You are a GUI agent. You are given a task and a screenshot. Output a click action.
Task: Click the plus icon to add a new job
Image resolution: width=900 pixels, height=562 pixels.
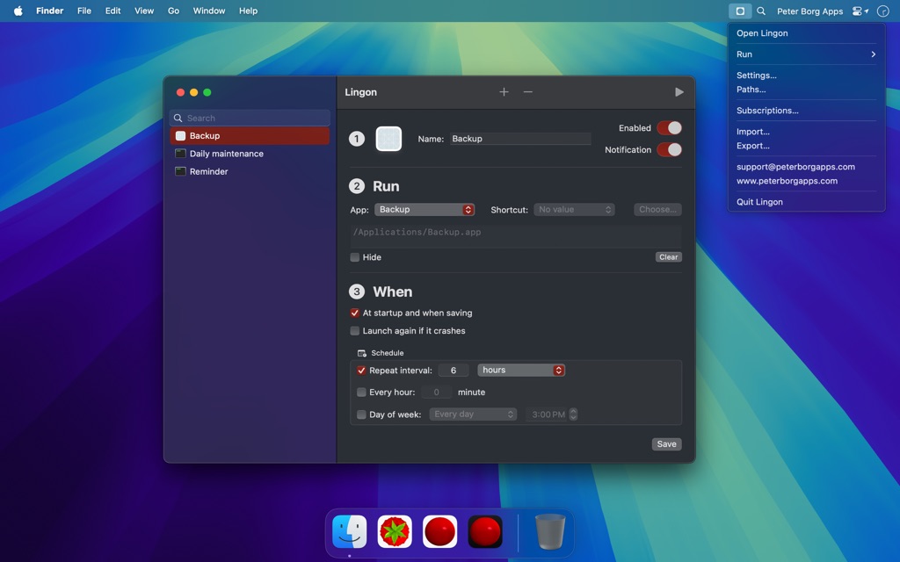point(504,91)
